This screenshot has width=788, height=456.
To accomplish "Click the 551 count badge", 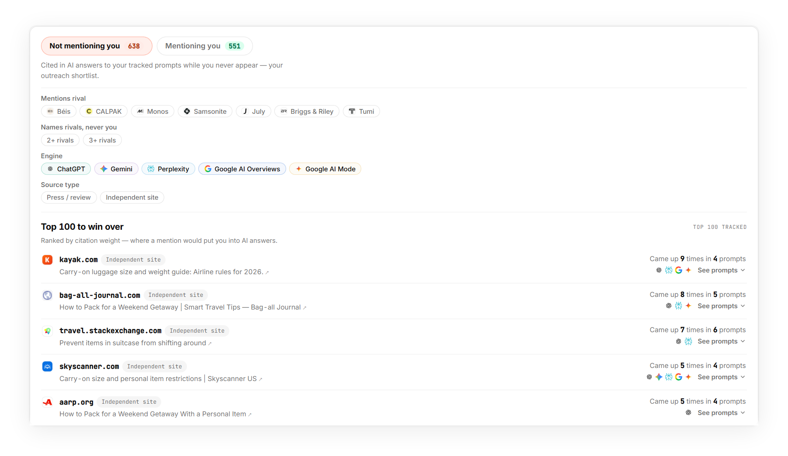I will pyautogui.click(x=235, y=46).
